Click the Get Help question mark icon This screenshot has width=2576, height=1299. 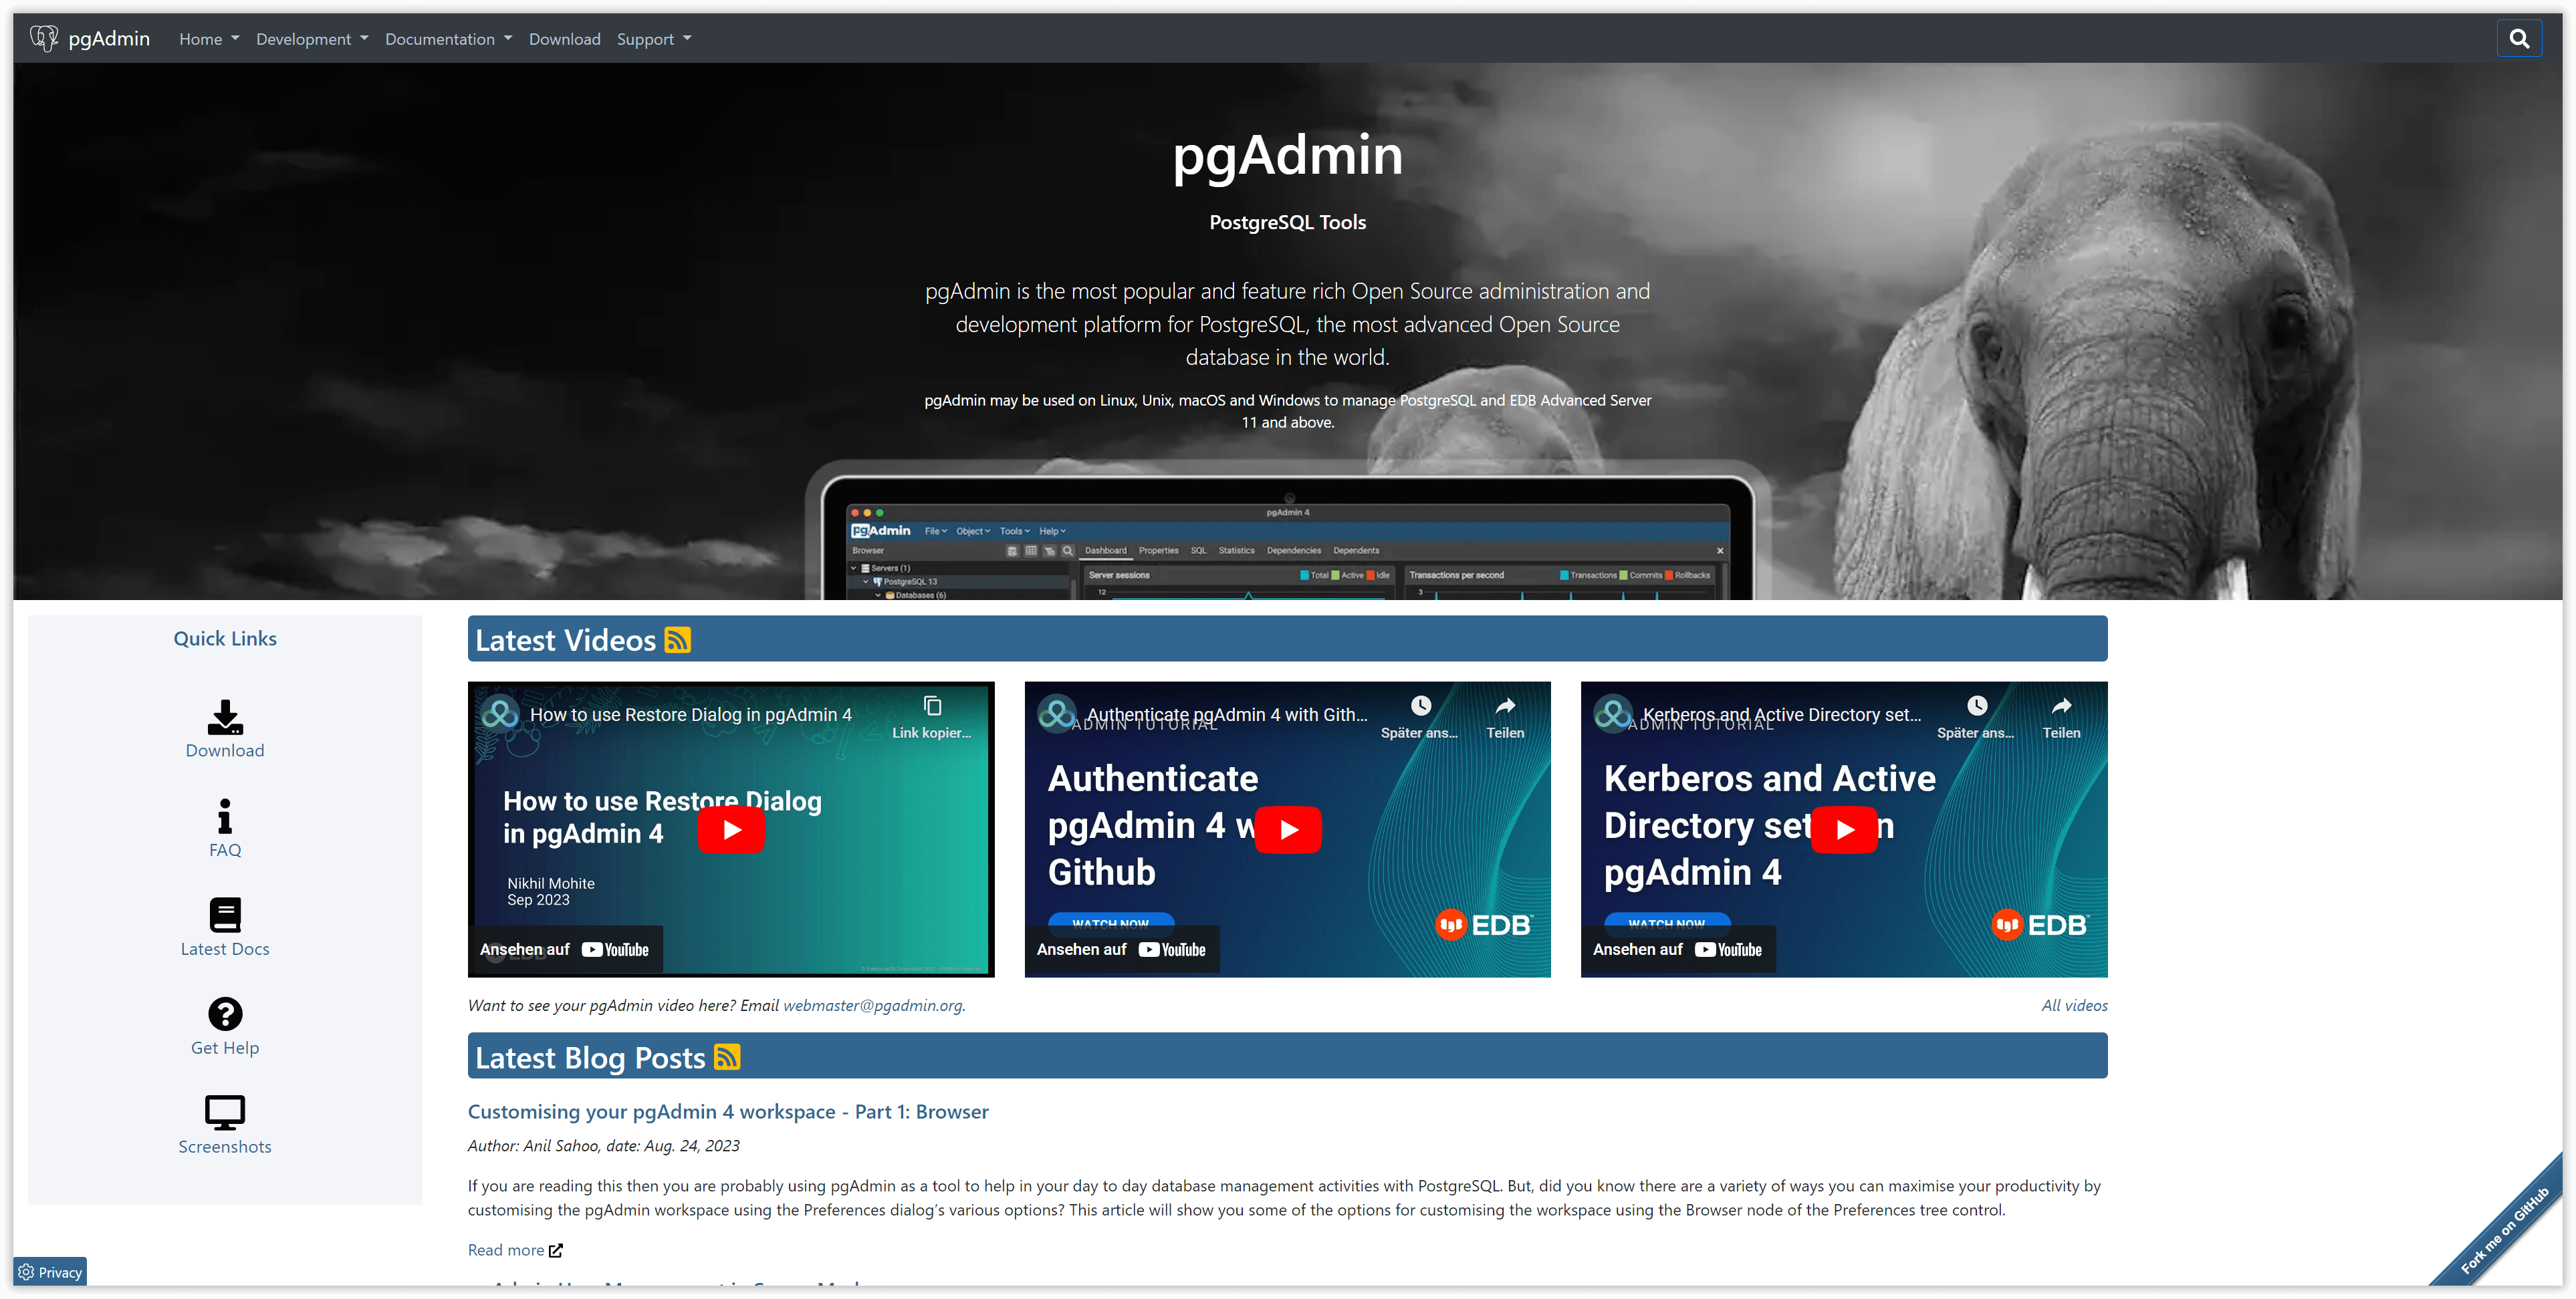click(225, 1013)
